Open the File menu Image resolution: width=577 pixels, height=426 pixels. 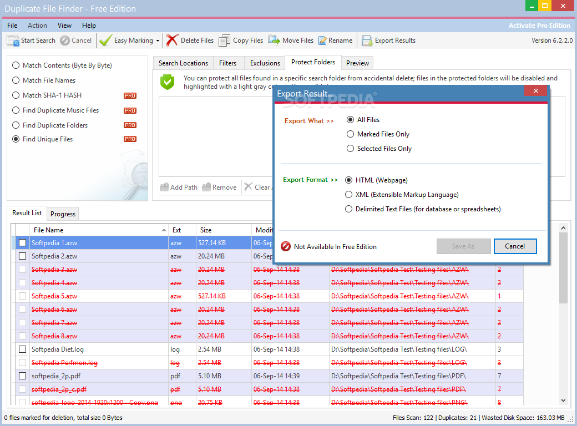(12, 26)
